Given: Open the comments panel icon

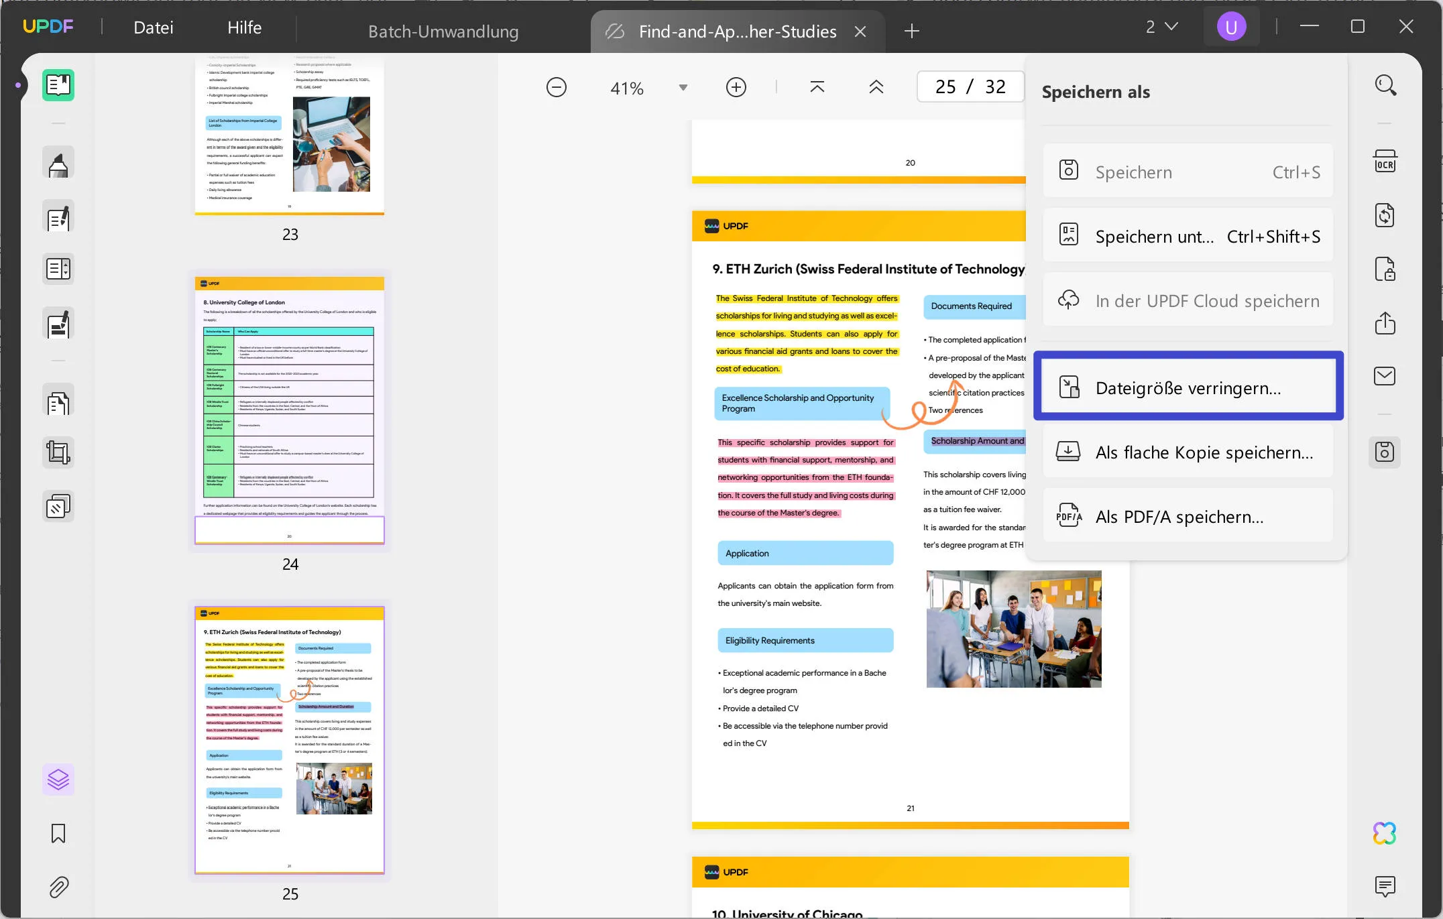Looking at the screenshot, I should click(x=1385, y=886).
